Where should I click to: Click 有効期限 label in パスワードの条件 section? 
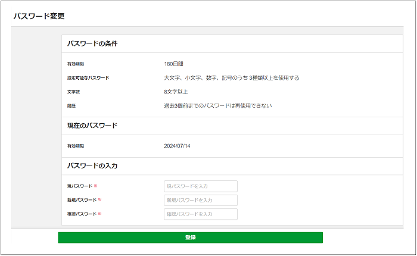click(x=76, y=64)
